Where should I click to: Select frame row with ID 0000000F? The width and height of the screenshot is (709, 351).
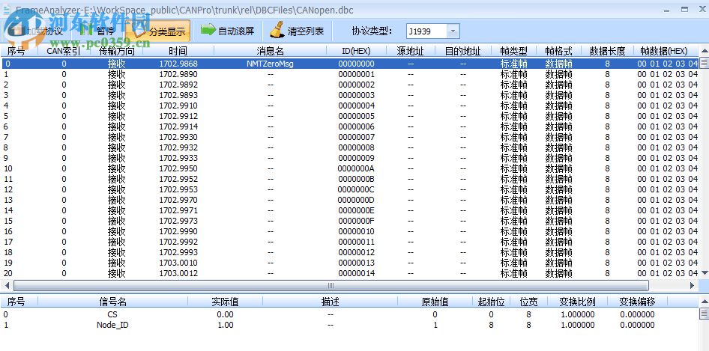point(350,221)
